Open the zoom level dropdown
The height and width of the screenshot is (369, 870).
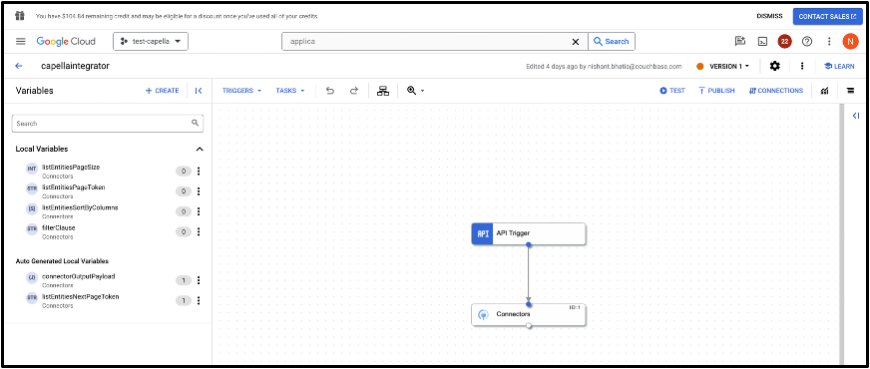tap(416, 91)
